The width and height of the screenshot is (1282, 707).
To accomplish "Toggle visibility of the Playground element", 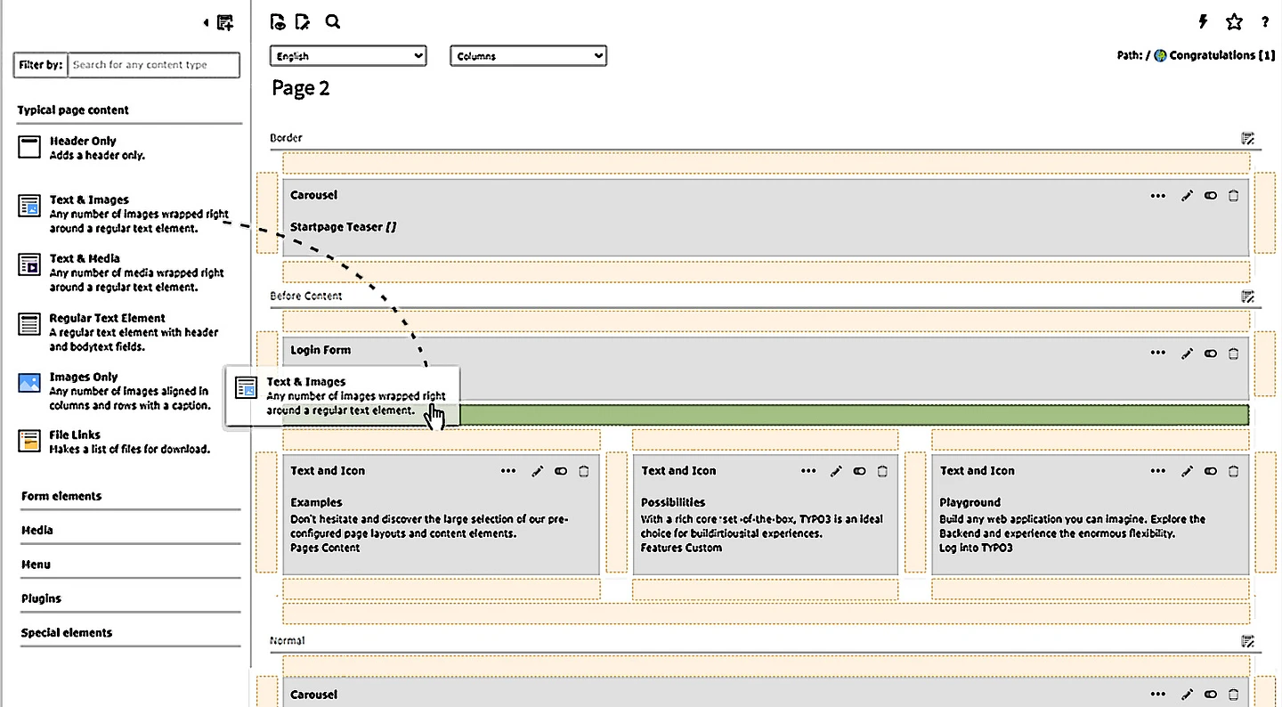I will [1211, 471].
